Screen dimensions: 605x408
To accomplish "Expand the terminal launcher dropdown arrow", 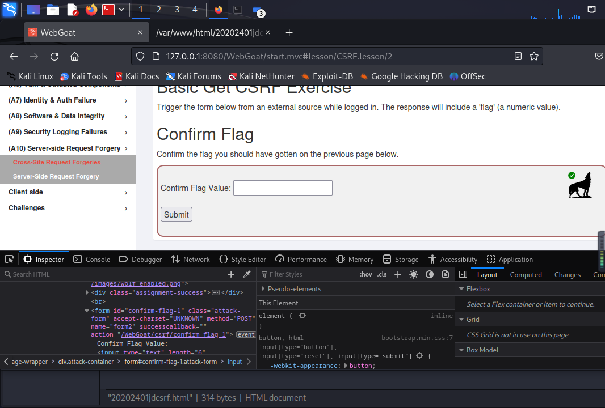I will click(121, 10).
